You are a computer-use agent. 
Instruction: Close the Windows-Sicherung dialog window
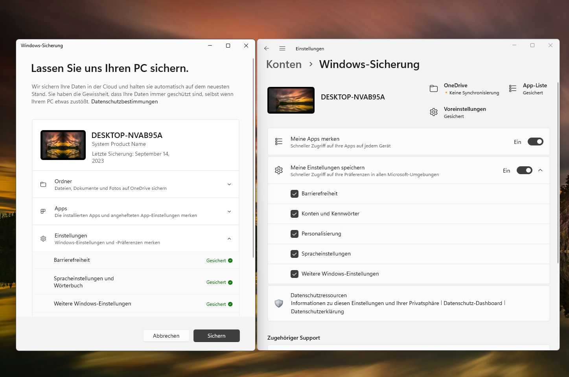click(x=246, y=46)
